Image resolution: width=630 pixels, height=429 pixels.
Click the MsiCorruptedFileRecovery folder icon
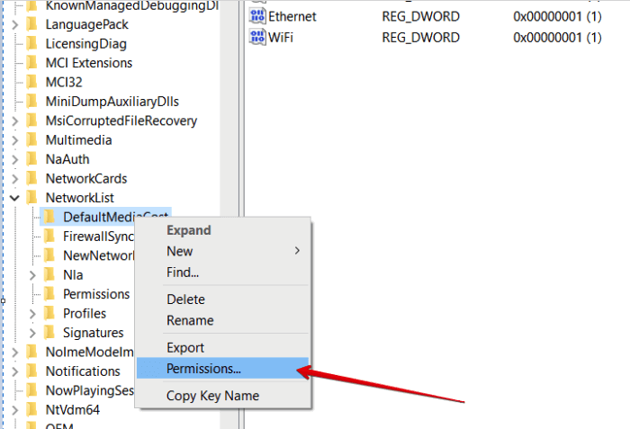pyautogui.click(x=31, y=121)
